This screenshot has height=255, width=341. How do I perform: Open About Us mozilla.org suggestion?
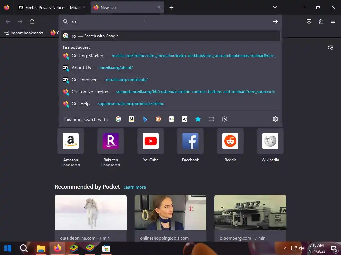tap(170, 68)
